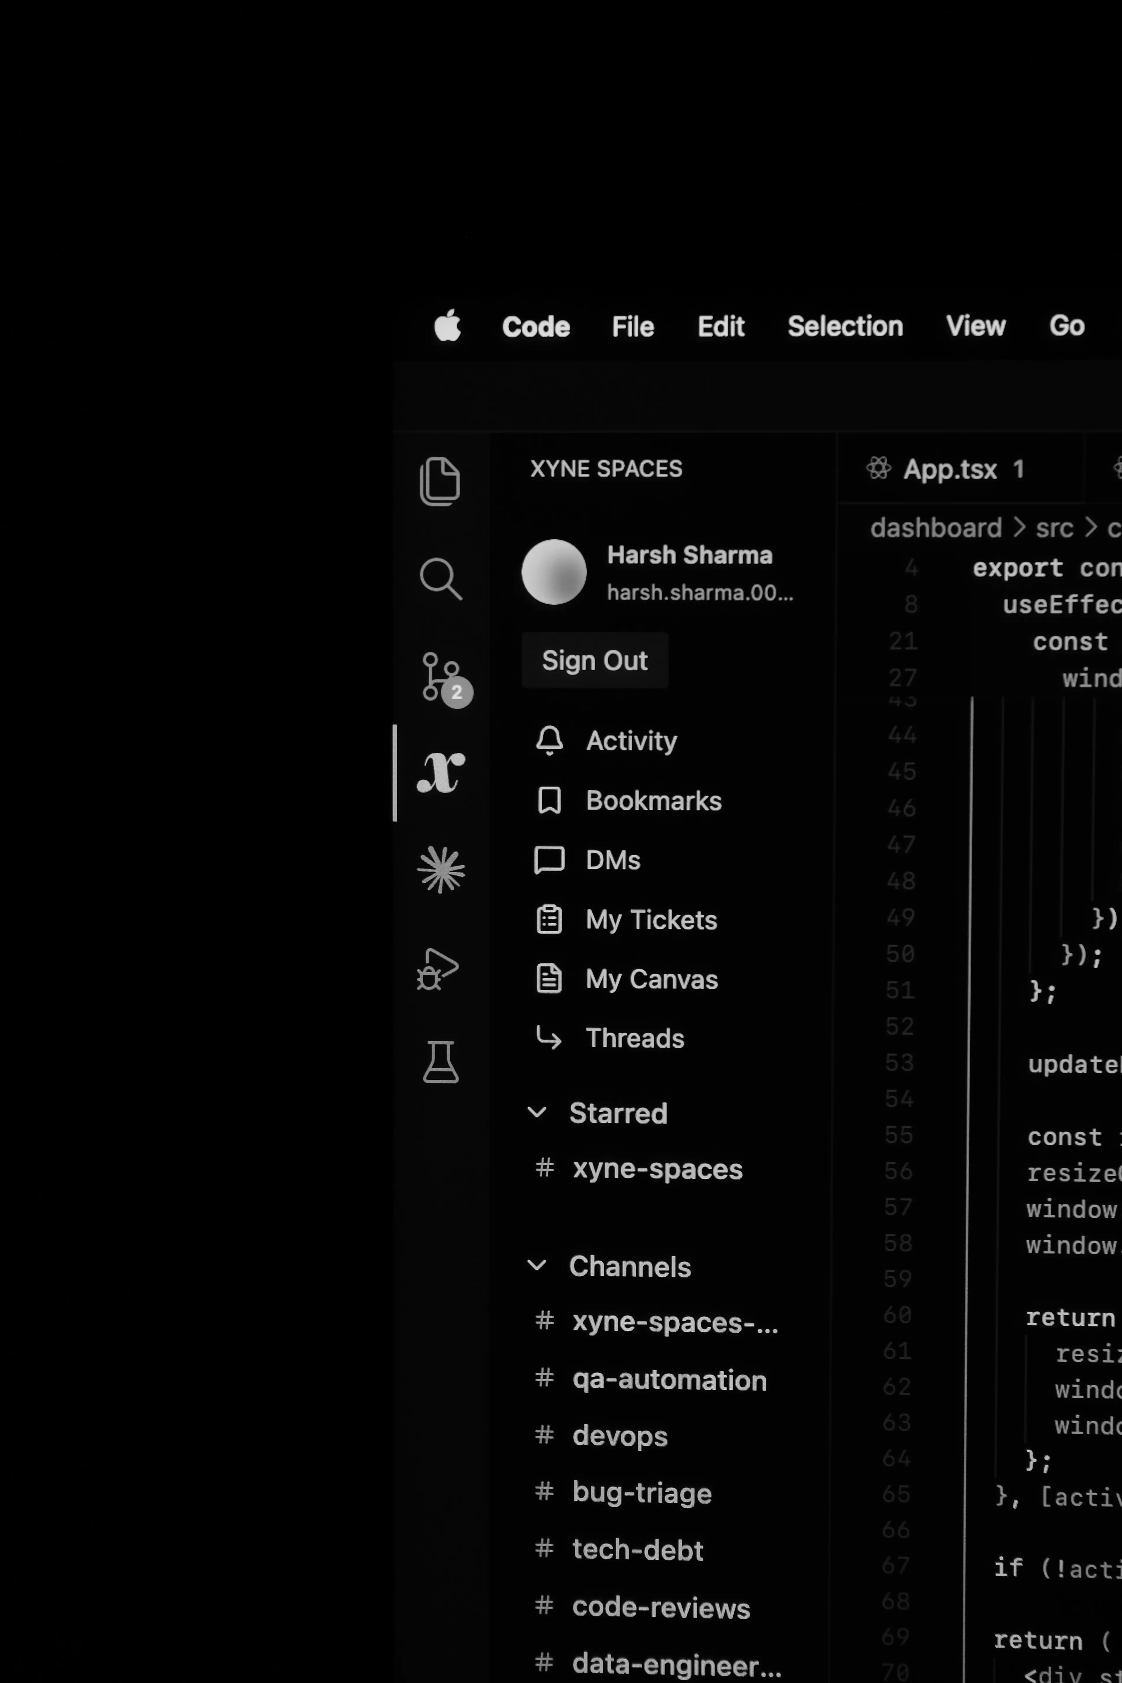Click hash icon beside code-reviews
The height and width of the screenshot is (1683, 1122).
click(x=545, y=1606)
